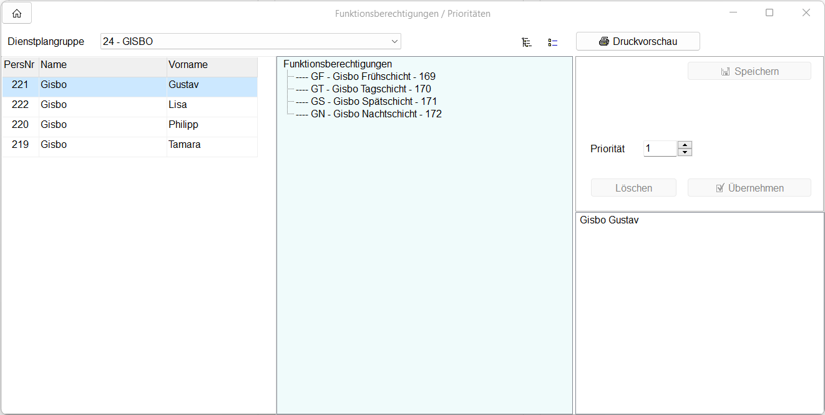
Task: Sort by the Vorname column header
Action: (212, 65)
